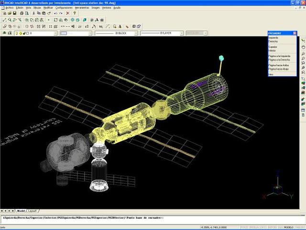Click the table window icon

coord(303,110)
